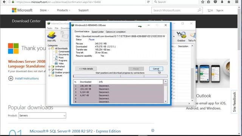Click the Downloaded column header
This screenshot has height=136, width=242.
click(x=86, y=82)
